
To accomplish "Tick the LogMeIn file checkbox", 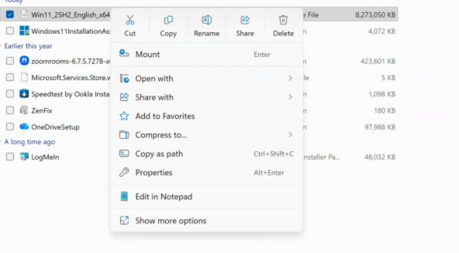I will coord(10,157).
